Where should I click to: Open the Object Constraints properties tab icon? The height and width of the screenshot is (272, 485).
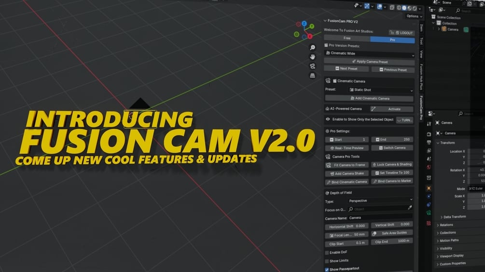[x=429, y=205]
